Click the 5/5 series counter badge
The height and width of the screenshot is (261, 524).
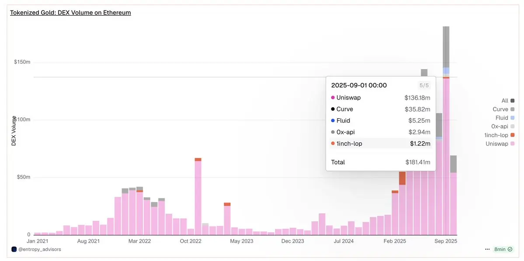pyautogui.click(x=424, y=86)
